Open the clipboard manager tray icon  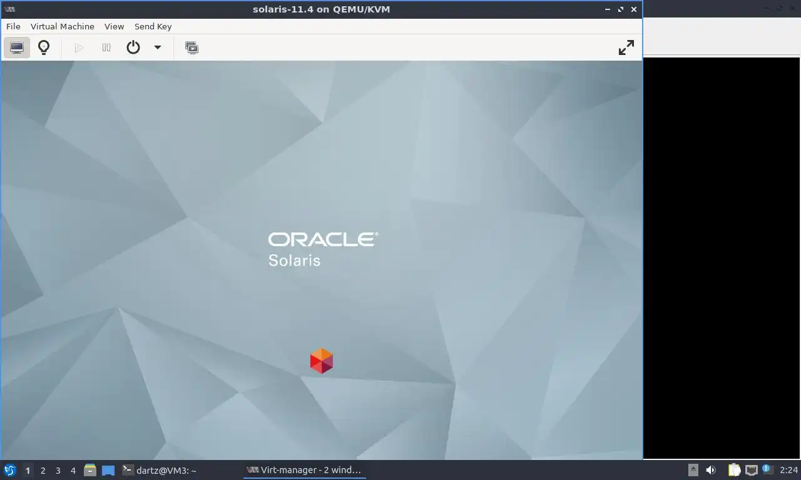(734, 470)
